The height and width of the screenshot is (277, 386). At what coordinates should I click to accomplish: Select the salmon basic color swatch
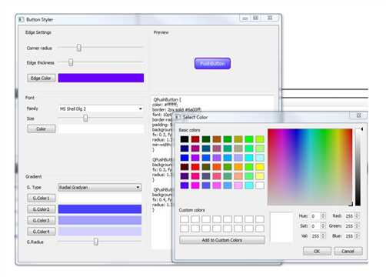(x=238, y=176)
